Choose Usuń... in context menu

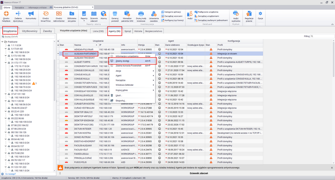tap(132, 95)
